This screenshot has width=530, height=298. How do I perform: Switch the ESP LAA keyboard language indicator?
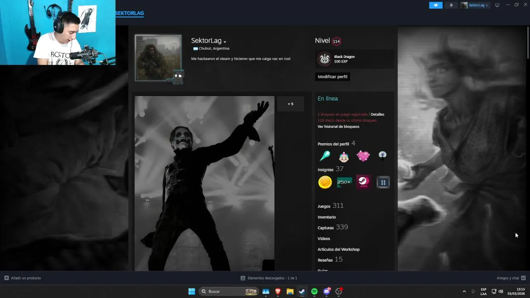(484, 291)
